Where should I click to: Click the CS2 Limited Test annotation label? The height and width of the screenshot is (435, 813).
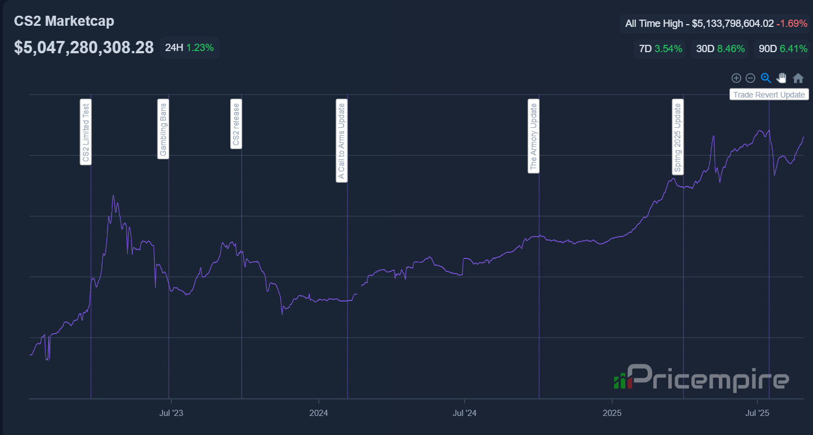(86, 132)
